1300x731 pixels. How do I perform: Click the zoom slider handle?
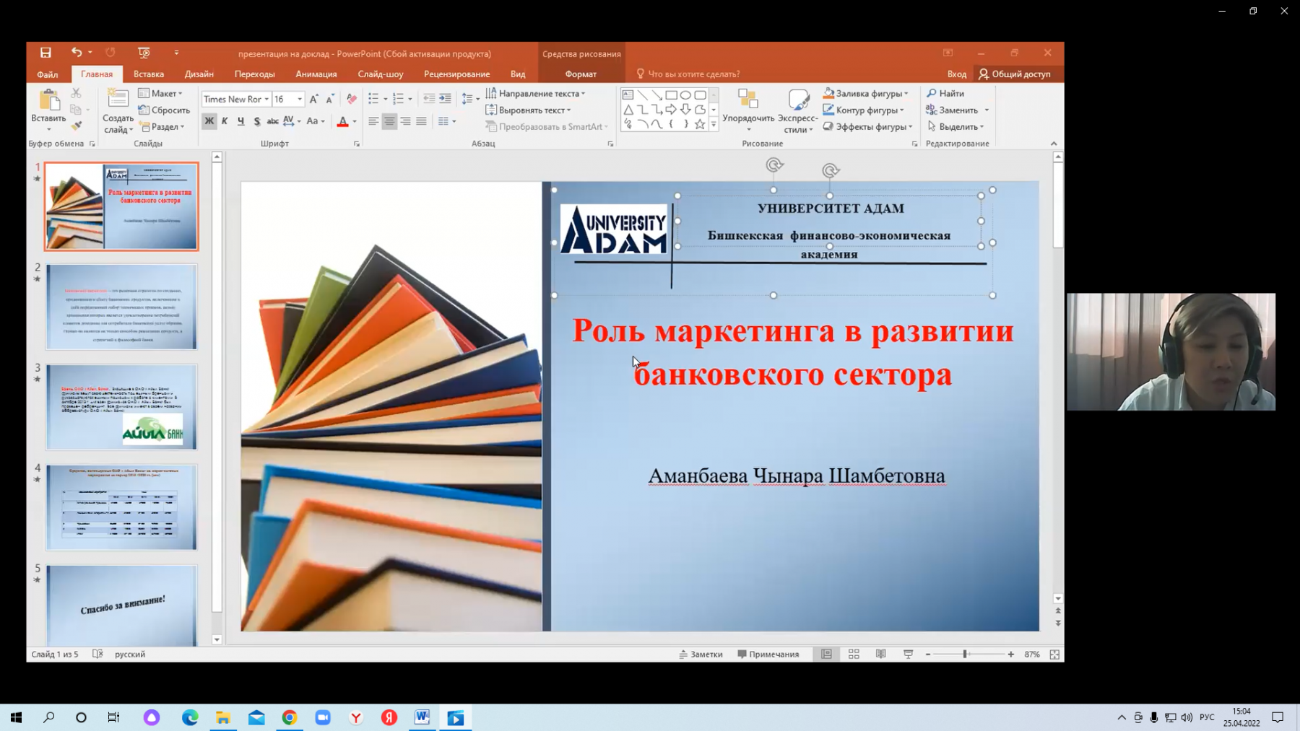(965, 654)
